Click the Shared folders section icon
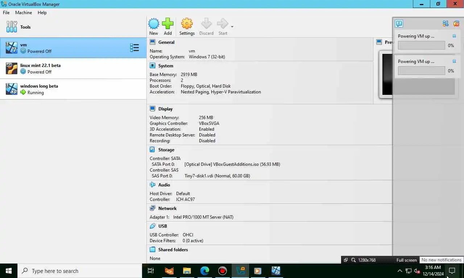 (153, 250)
